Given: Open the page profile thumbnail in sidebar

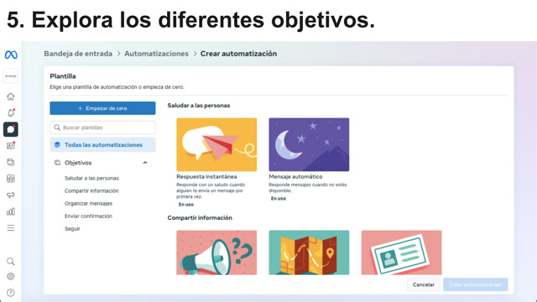Looking at the screenshot, I should [11, 76].
